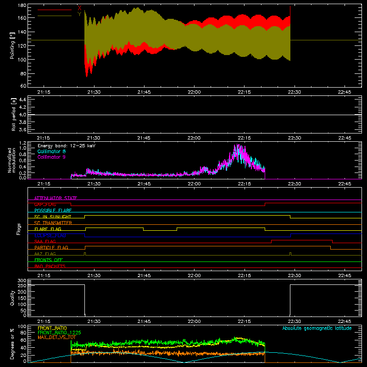The height and width of the screenshot is (367, 367).
Task: Select the FRONT_RATIO legend label
Action: click(x=52, y=328)
